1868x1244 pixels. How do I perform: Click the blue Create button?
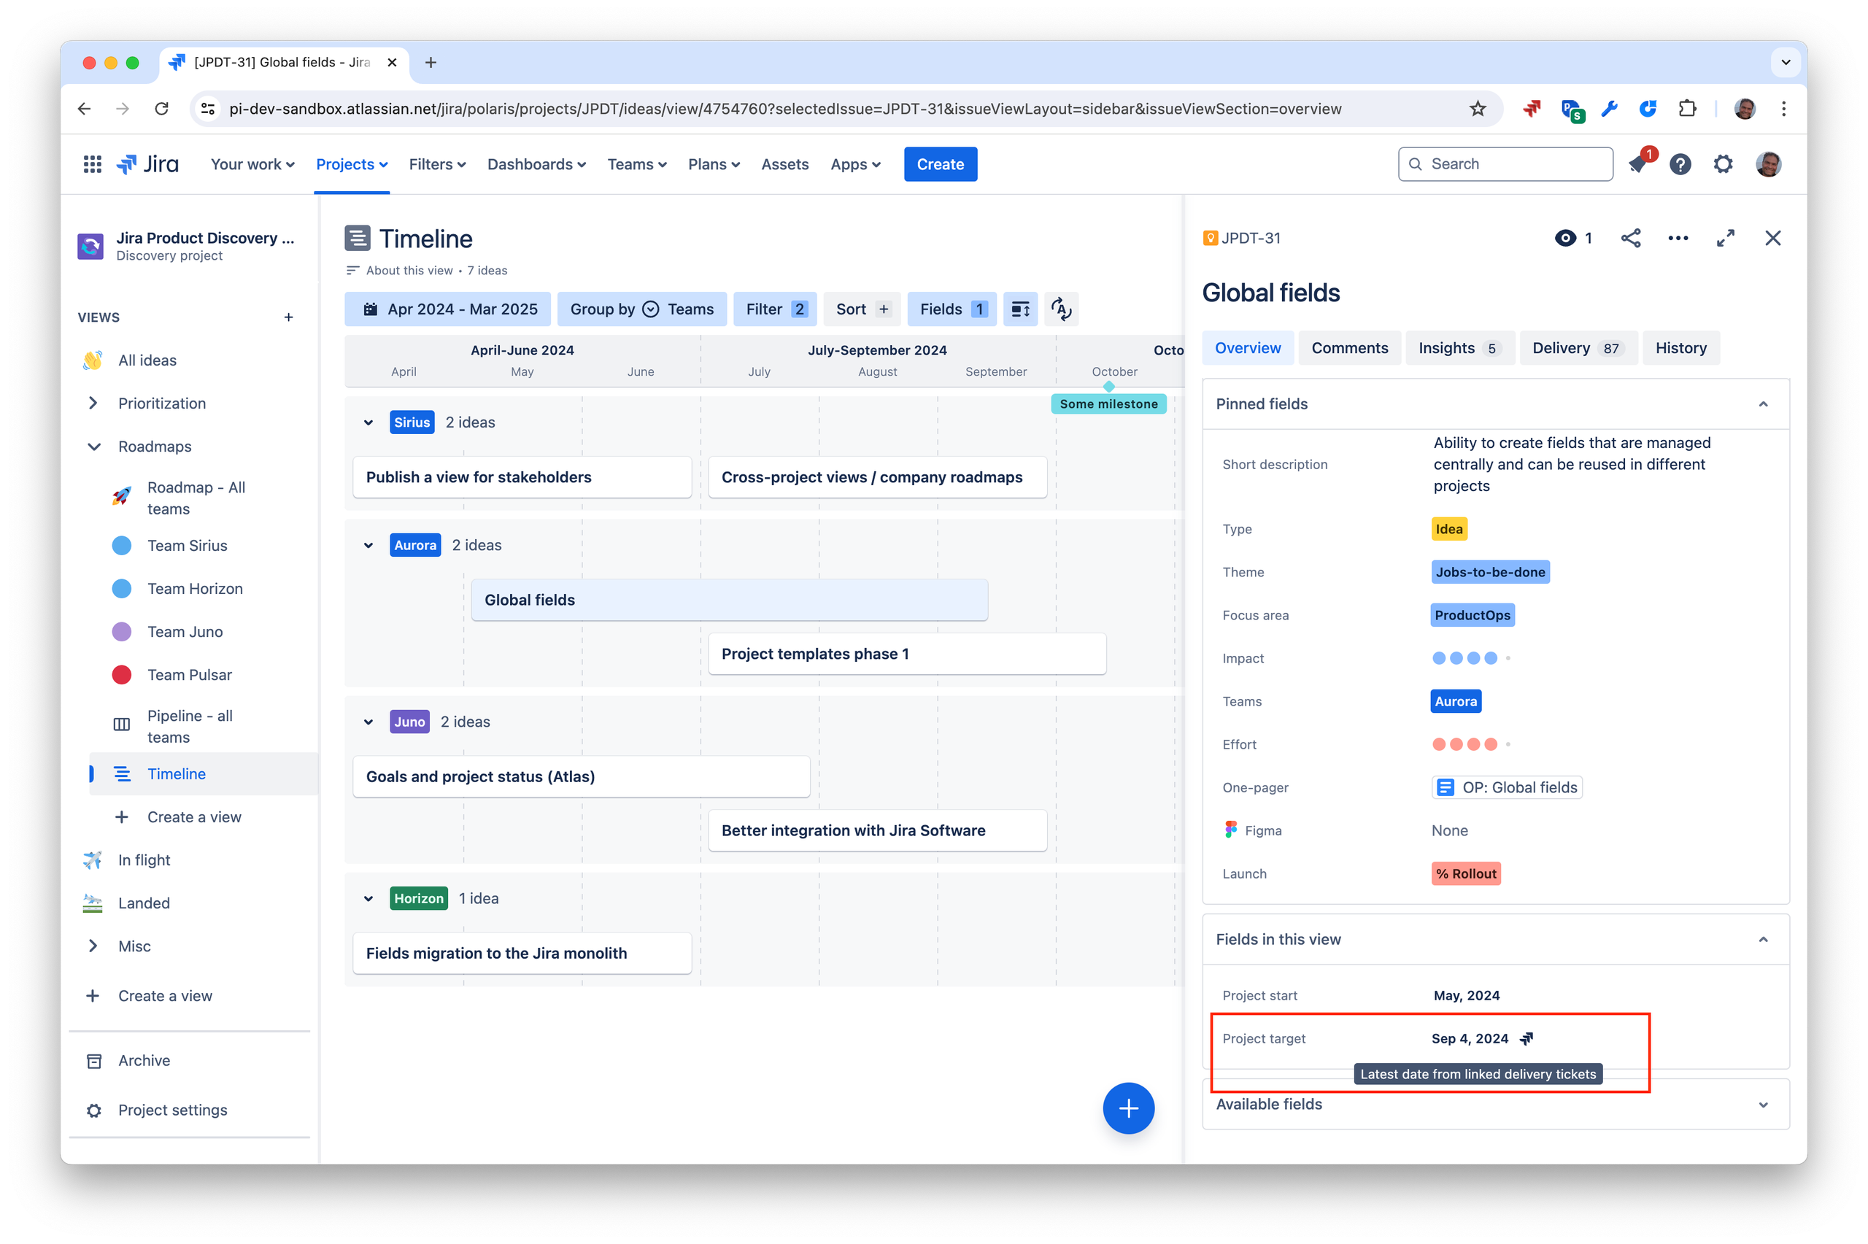pyautogui.click(x=940, y=164)
